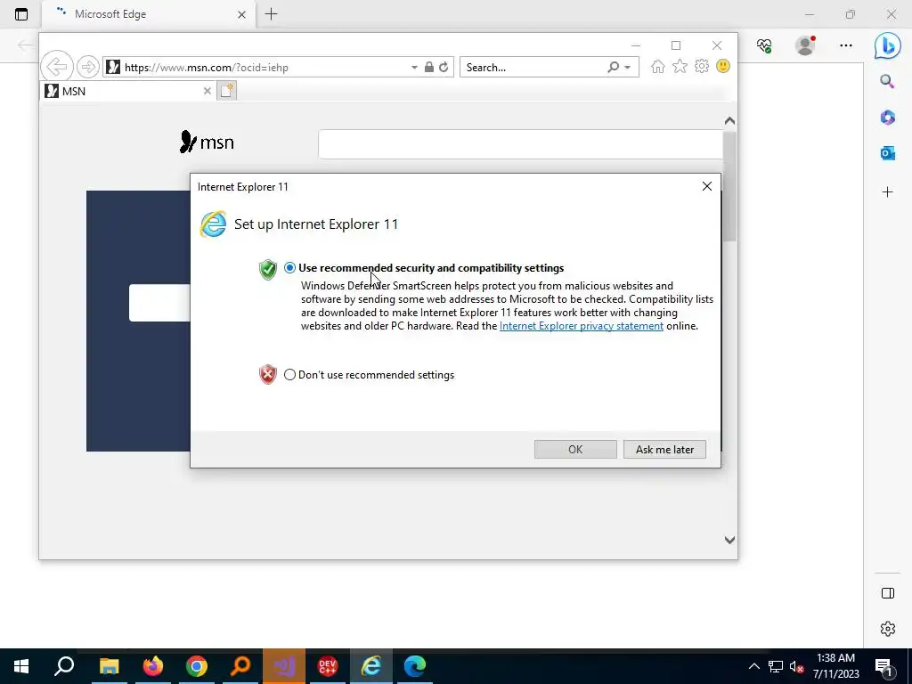Click OK in the IE setup dialog
The height and width of the screenshot is (684, 912).
click(x=575, y=450)
